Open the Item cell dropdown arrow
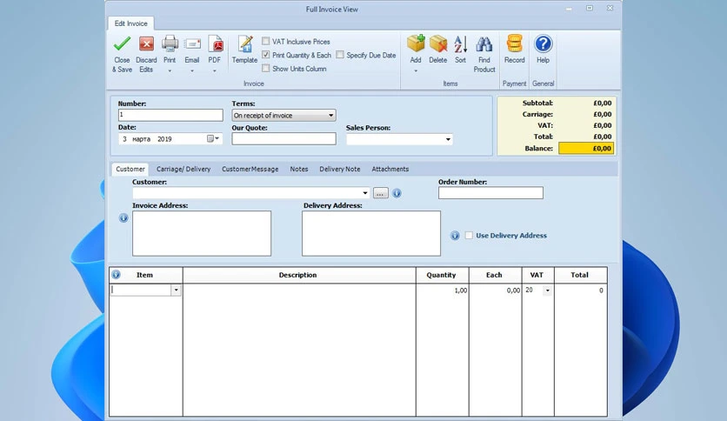This screenshot has width=727, height=421. pos(176,291)
